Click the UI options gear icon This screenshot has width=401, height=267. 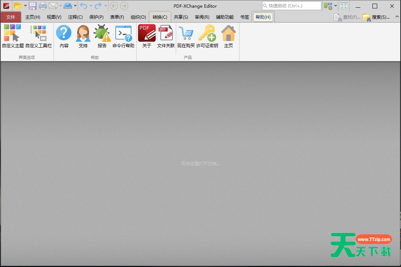pyautogui.click(x=328, y=6)
